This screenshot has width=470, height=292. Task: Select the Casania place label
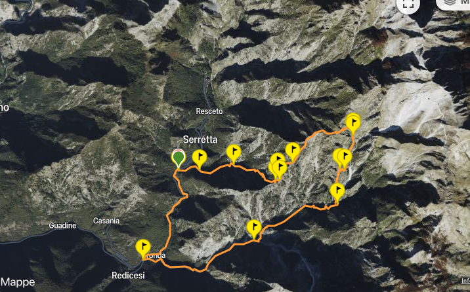pos(106,221)
